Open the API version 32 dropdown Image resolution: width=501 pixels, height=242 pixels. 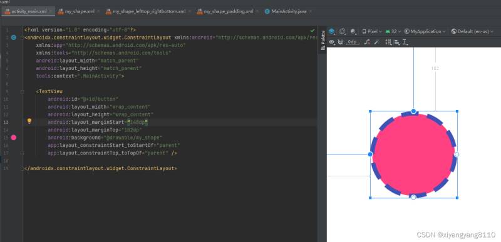(x=393, y=31)
